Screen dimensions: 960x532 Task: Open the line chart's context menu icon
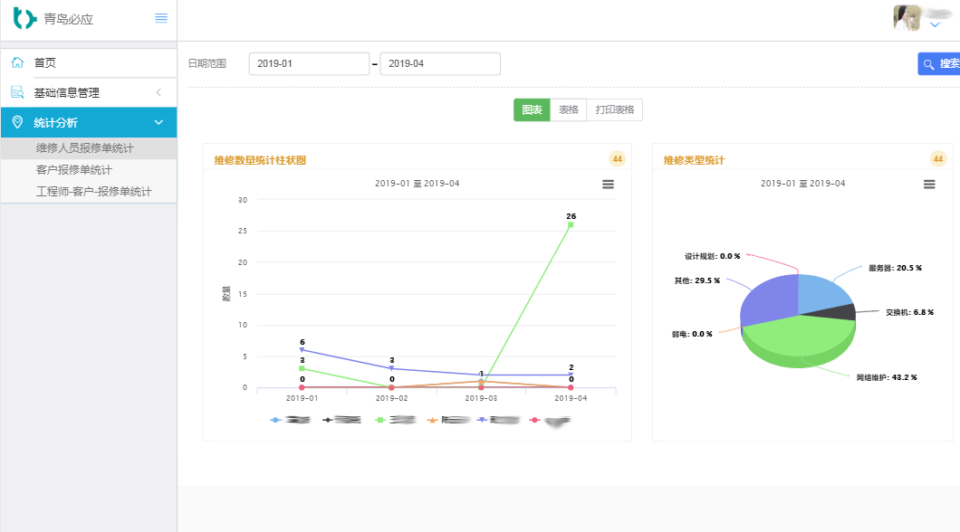608,184
